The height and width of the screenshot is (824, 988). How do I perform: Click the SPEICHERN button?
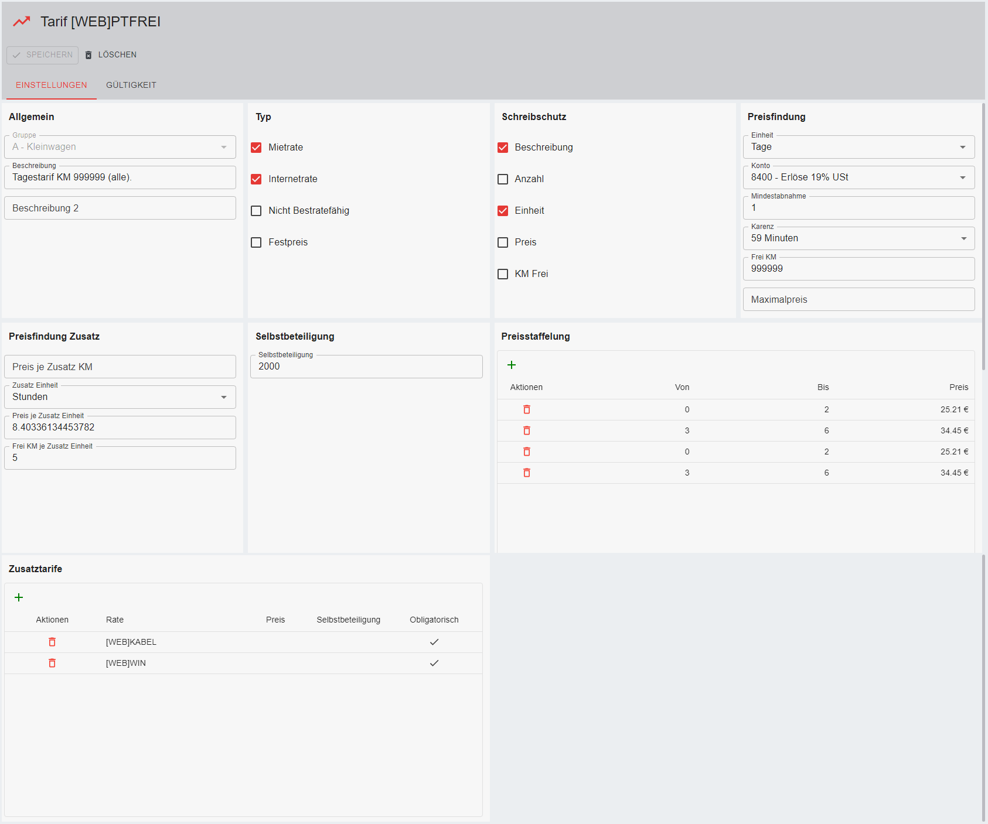[x=43, y=55]
